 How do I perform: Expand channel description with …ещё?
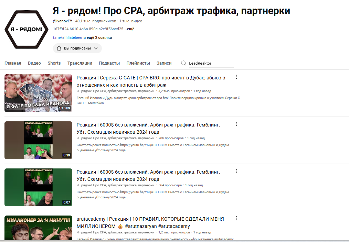pos(129,29)
